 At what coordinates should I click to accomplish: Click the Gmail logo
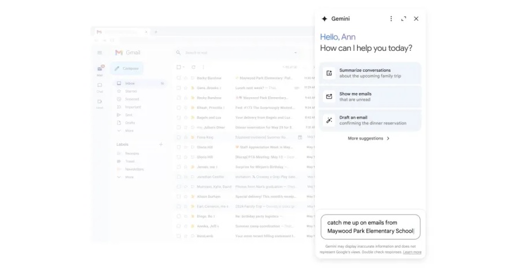pyautogui.click(x=128, y=53)
